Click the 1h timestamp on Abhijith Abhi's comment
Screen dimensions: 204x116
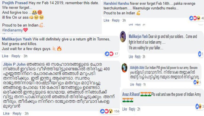145,84
